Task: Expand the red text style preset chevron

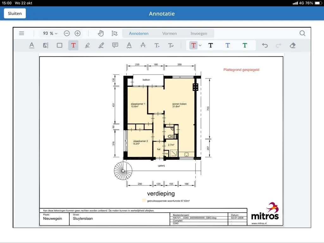Action: (x=200, y=46)
